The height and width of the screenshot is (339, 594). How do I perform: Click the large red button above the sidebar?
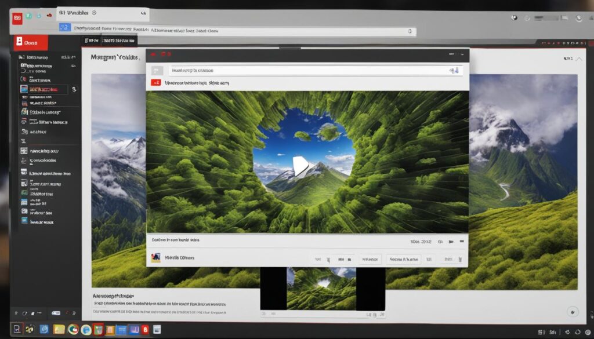click(31, 42)
